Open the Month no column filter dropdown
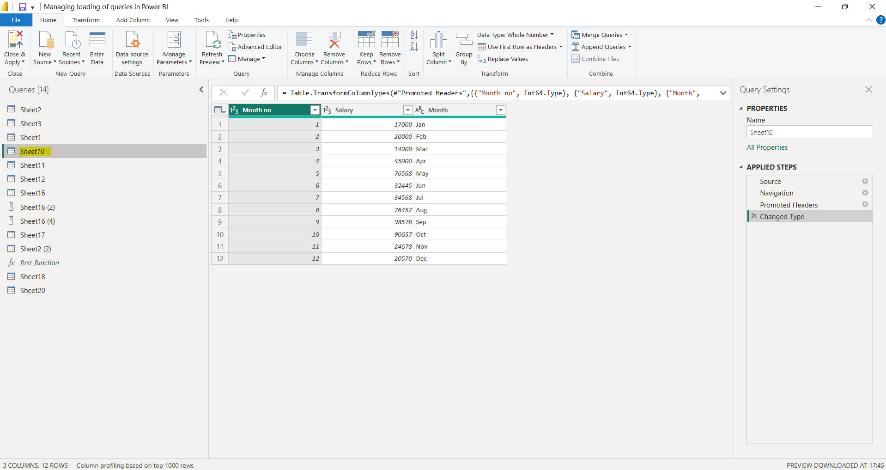Viewport: 886px width, 470px height. click(315, 110)
